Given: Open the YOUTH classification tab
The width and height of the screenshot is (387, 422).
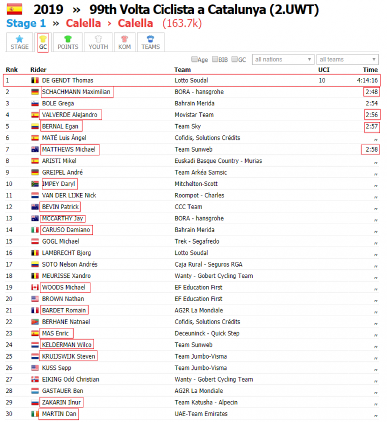Looking at the screenshot, I should click(98, 42).
